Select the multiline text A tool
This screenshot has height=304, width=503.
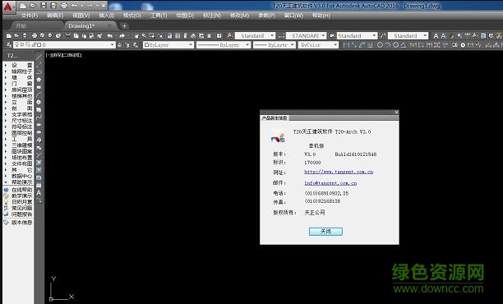[x=39, y=193]
